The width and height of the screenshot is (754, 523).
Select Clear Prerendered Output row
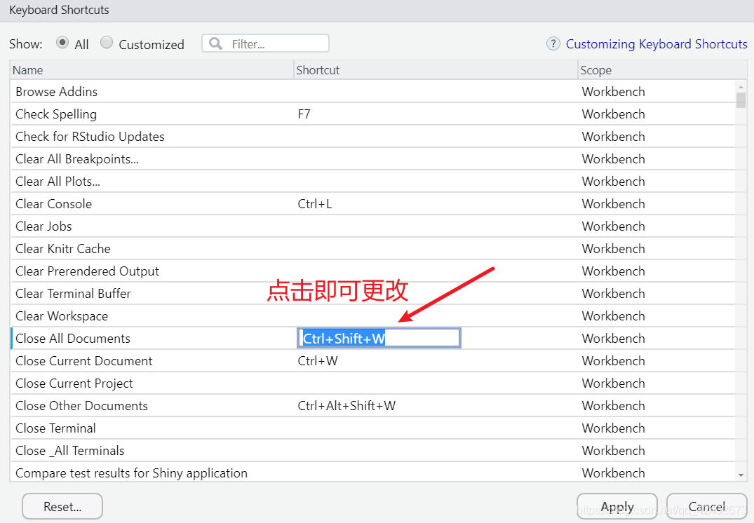372,271
